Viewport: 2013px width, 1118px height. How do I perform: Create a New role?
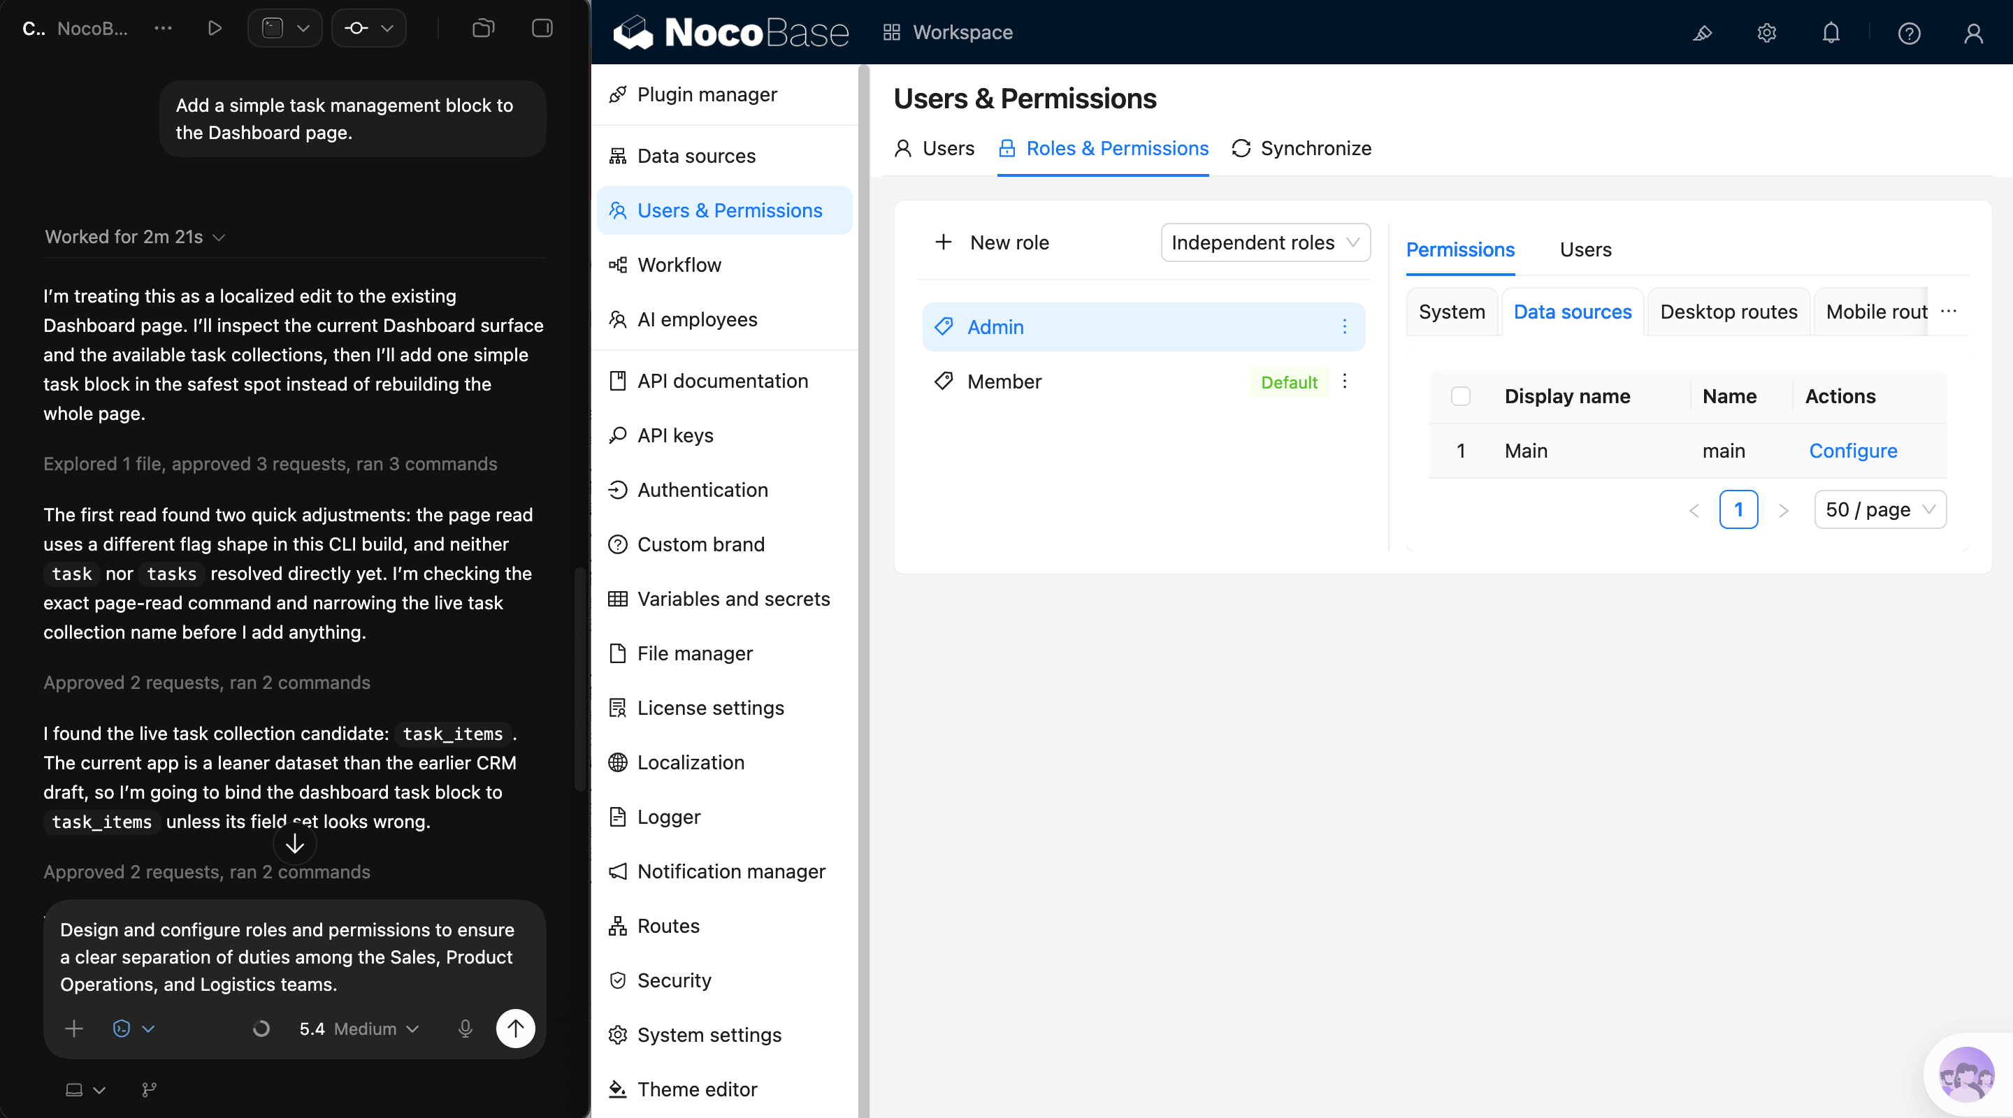[993, 242]
